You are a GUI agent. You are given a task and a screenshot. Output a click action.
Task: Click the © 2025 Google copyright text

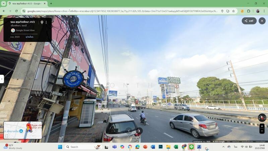[219, 142]
